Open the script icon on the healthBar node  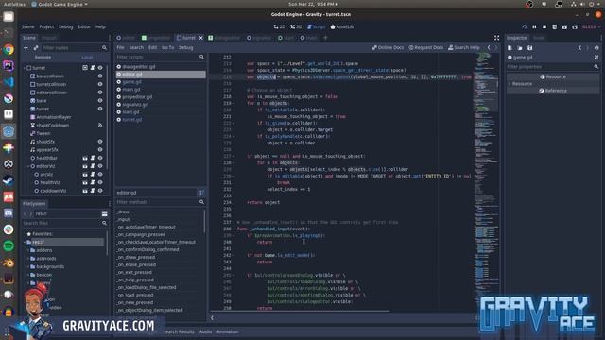pos(93,158)
